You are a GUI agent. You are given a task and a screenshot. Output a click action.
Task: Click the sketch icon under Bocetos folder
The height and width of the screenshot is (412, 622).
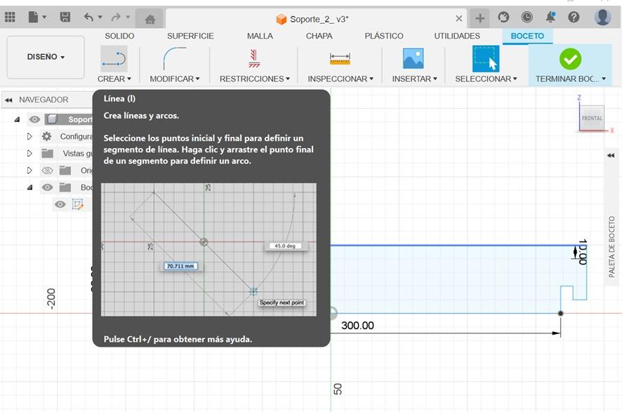pyautogui.click(x=77, y=204)
